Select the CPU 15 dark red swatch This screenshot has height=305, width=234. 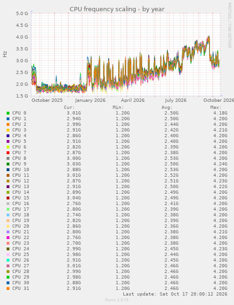(x=8, y=198)
